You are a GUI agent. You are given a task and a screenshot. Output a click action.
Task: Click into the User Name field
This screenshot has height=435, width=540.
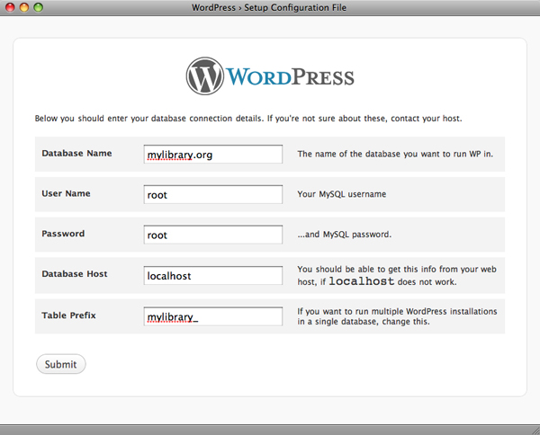(213, 195)
